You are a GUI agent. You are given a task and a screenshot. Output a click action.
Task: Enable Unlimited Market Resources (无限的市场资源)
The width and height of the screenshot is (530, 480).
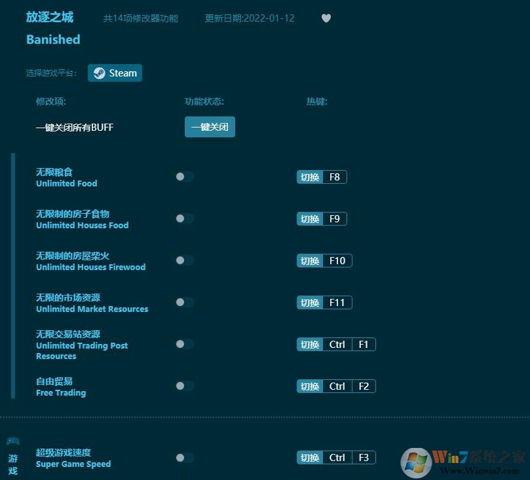coord(184,302)
